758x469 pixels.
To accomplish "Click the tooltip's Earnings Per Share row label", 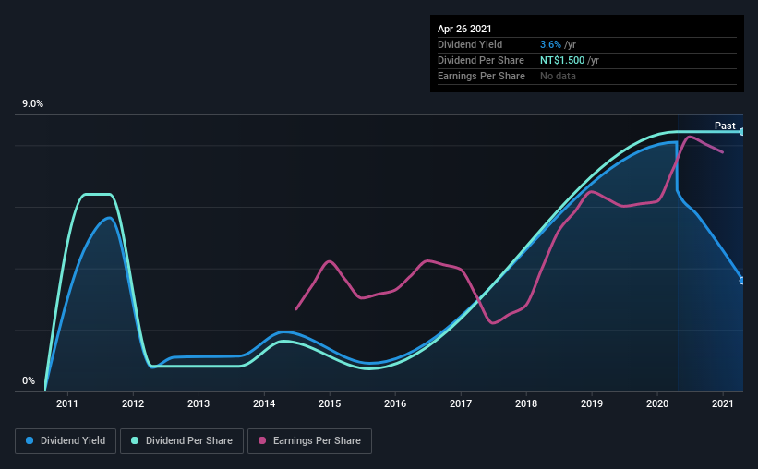I will [x=481, y=76].
